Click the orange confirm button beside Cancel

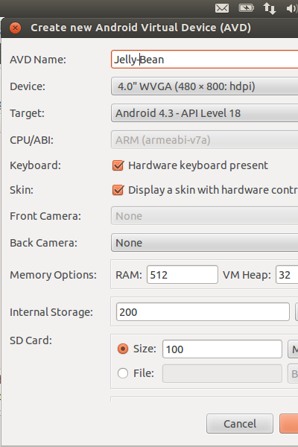(x=289, y=424)
